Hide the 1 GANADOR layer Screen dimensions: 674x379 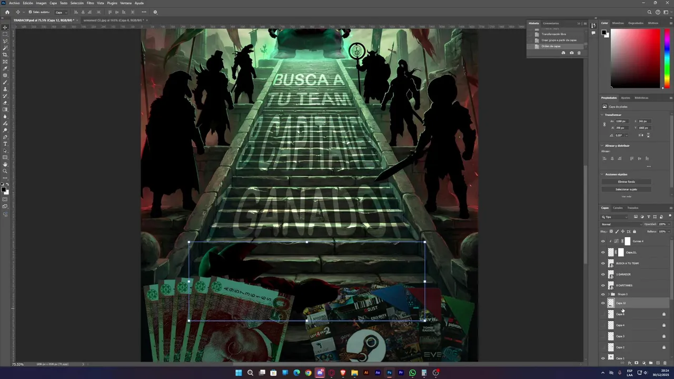(x=603, y=274)
